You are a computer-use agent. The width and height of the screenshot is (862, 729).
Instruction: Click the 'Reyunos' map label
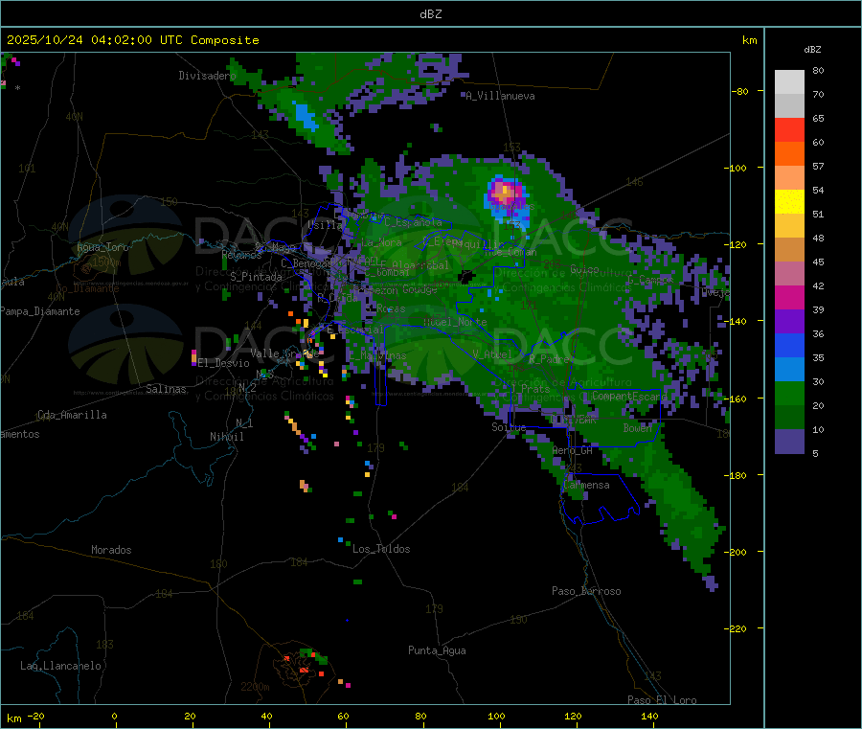point(241,255)
